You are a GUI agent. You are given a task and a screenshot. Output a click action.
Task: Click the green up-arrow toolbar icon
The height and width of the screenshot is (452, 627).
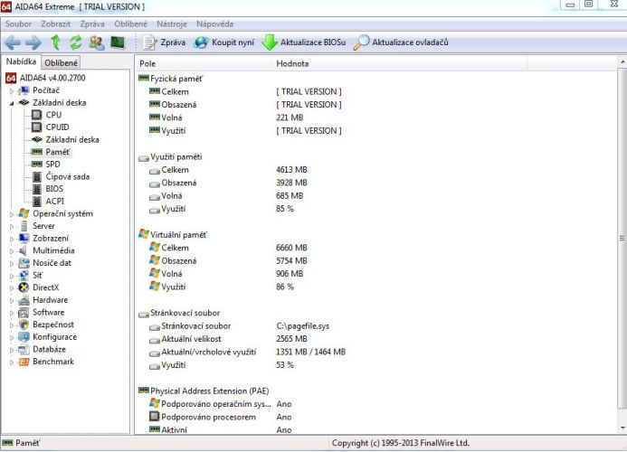click(x=55, y=42)
